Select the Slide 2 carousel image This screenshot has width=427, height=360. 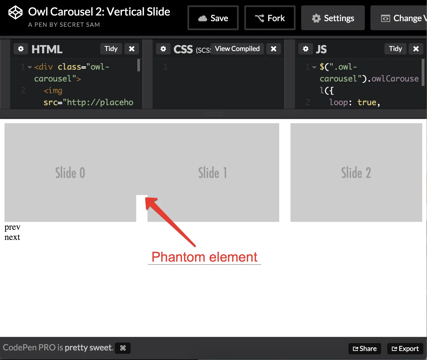pos(356,173)
